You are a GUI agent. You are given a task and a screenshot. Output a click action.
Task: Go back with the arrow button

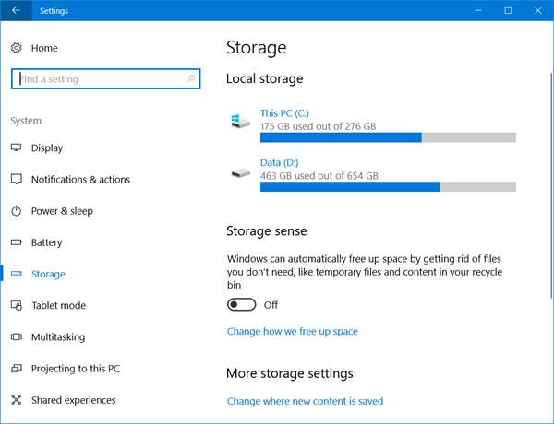click(x=16, y=10)
